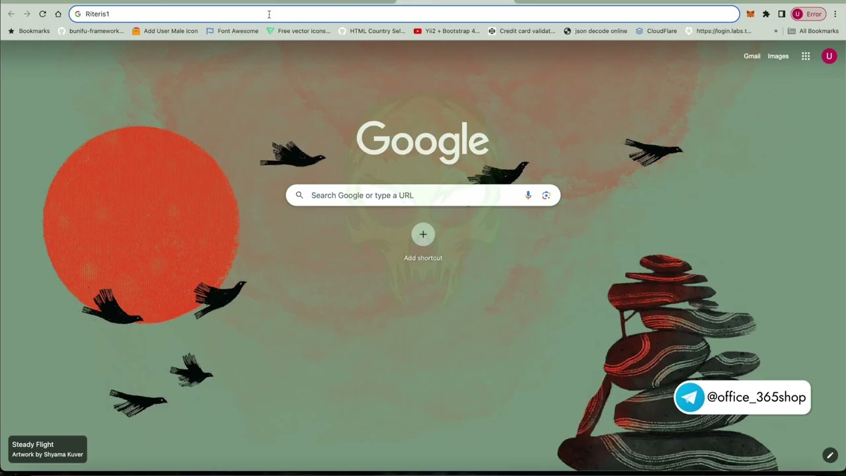Open the Font Awesome bookmark
This screenshot has height=476, width=846.
232,31
